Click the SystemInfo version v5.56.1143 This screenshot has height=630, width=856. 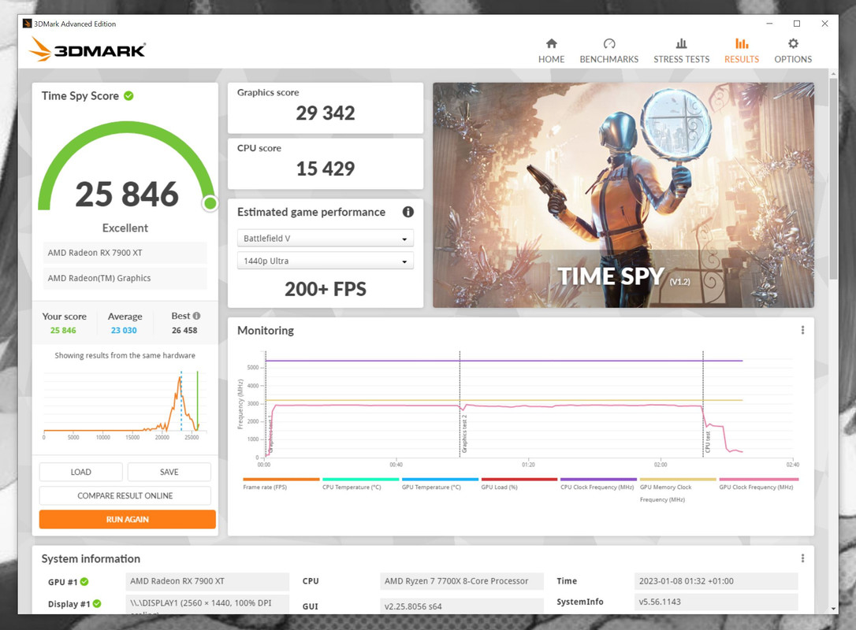click(x=716, y=602)
